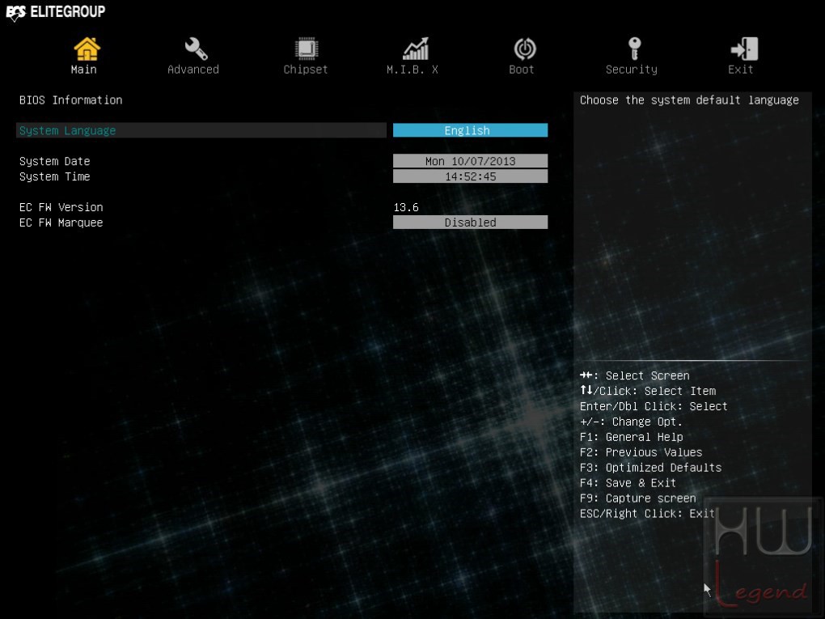825x619 pixels.
Task: Open the EC FW Marquee Disabled option
Action: tap(471, 223)
